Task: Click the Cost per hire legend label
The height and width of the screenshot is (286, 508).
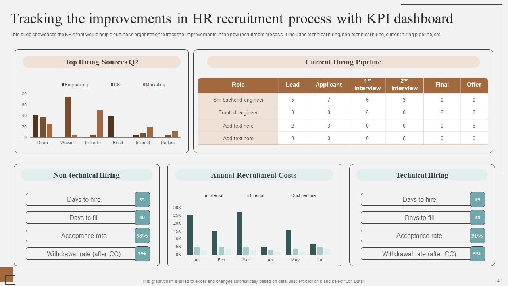Action: [x=303, y=195]
